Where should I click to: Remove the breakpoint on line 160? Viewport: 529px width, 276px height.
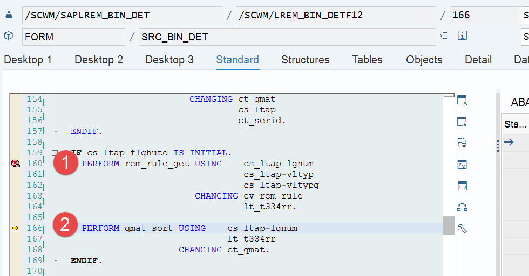click(x=16, y=164)
